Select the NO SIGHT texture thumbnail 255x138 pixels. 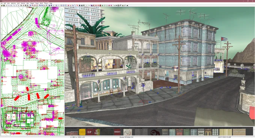(x=97, y=132)
